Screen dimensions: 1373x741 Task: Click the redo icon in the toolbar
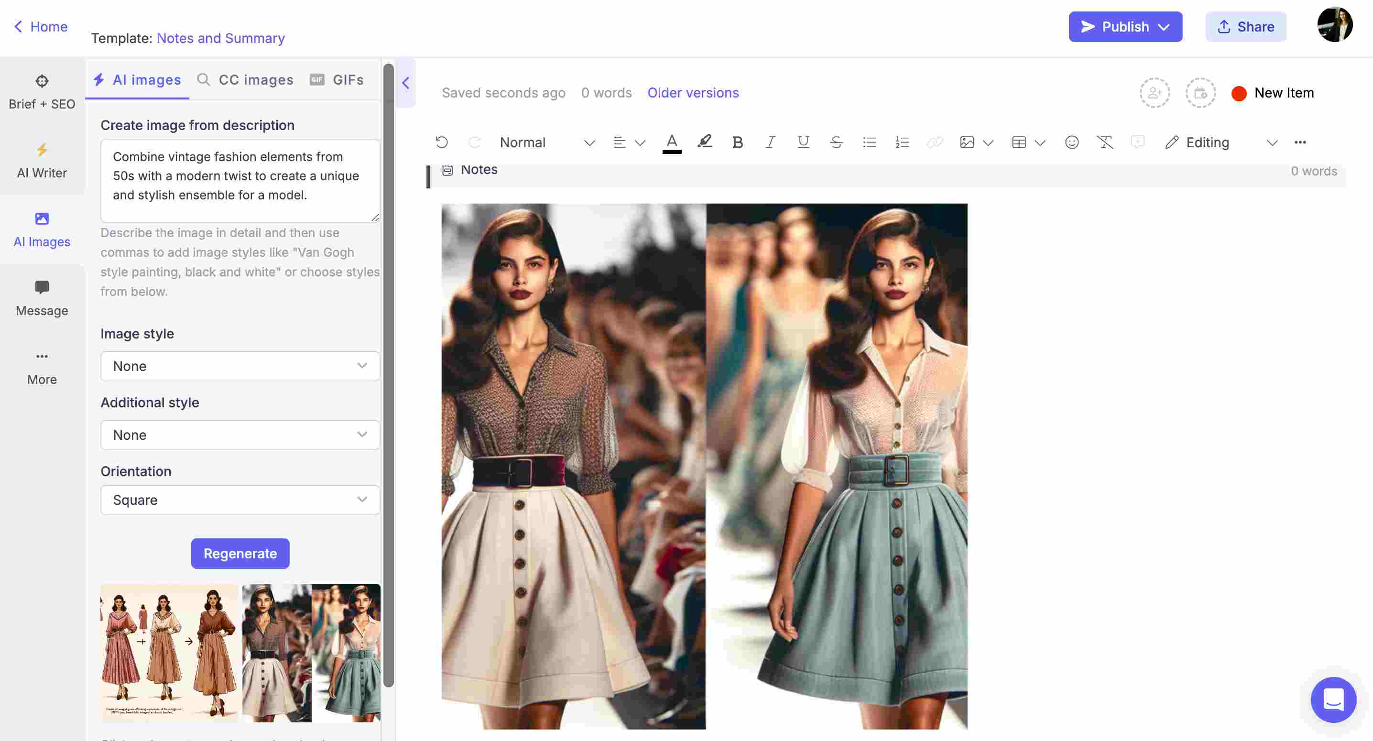point(474,142)
